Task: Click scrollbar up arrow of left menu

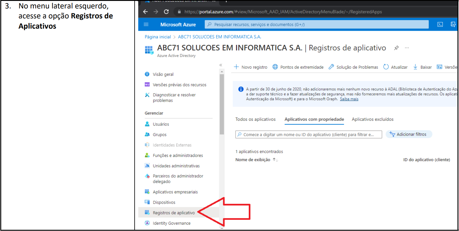Action: tap(222, 72)
